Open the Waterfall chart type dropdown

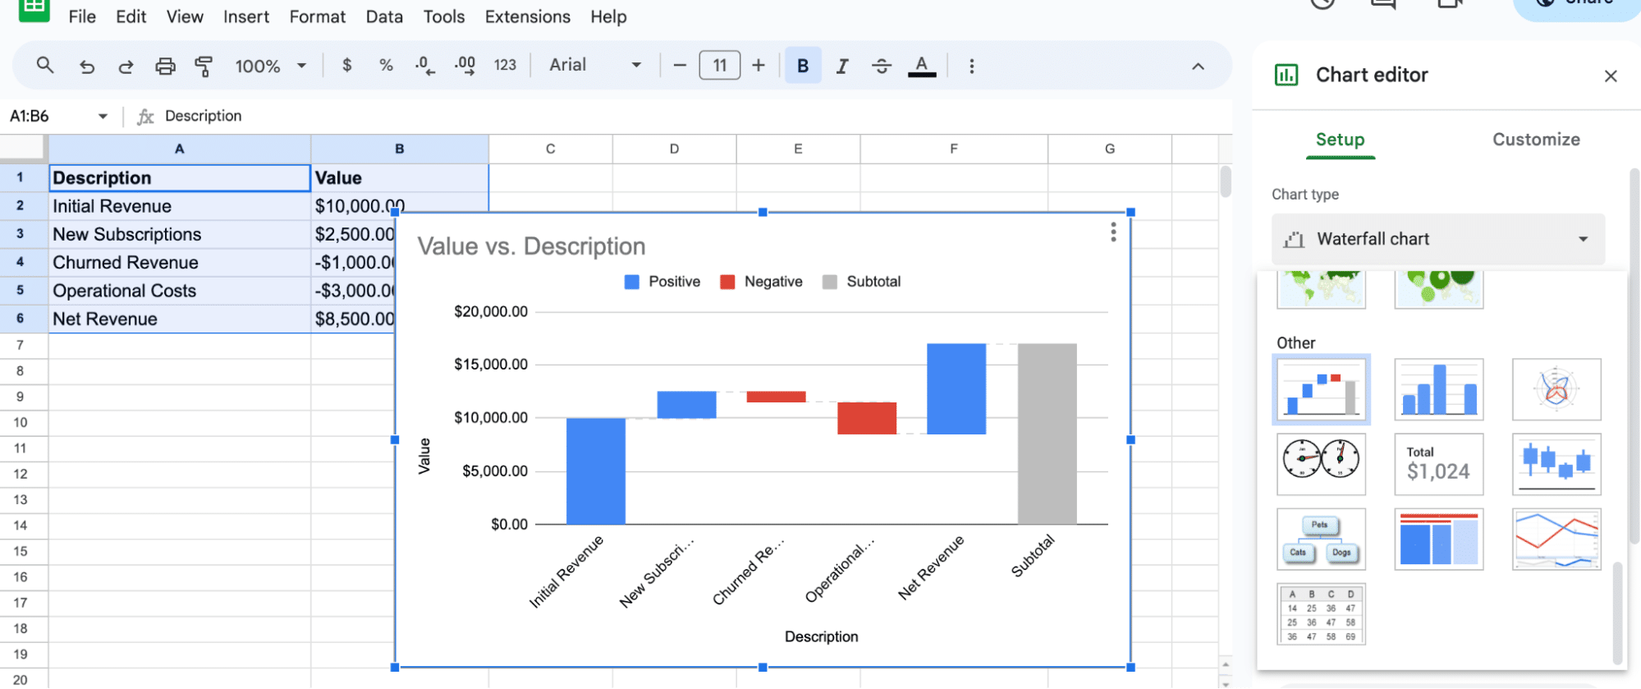(x=1437, y=239)
